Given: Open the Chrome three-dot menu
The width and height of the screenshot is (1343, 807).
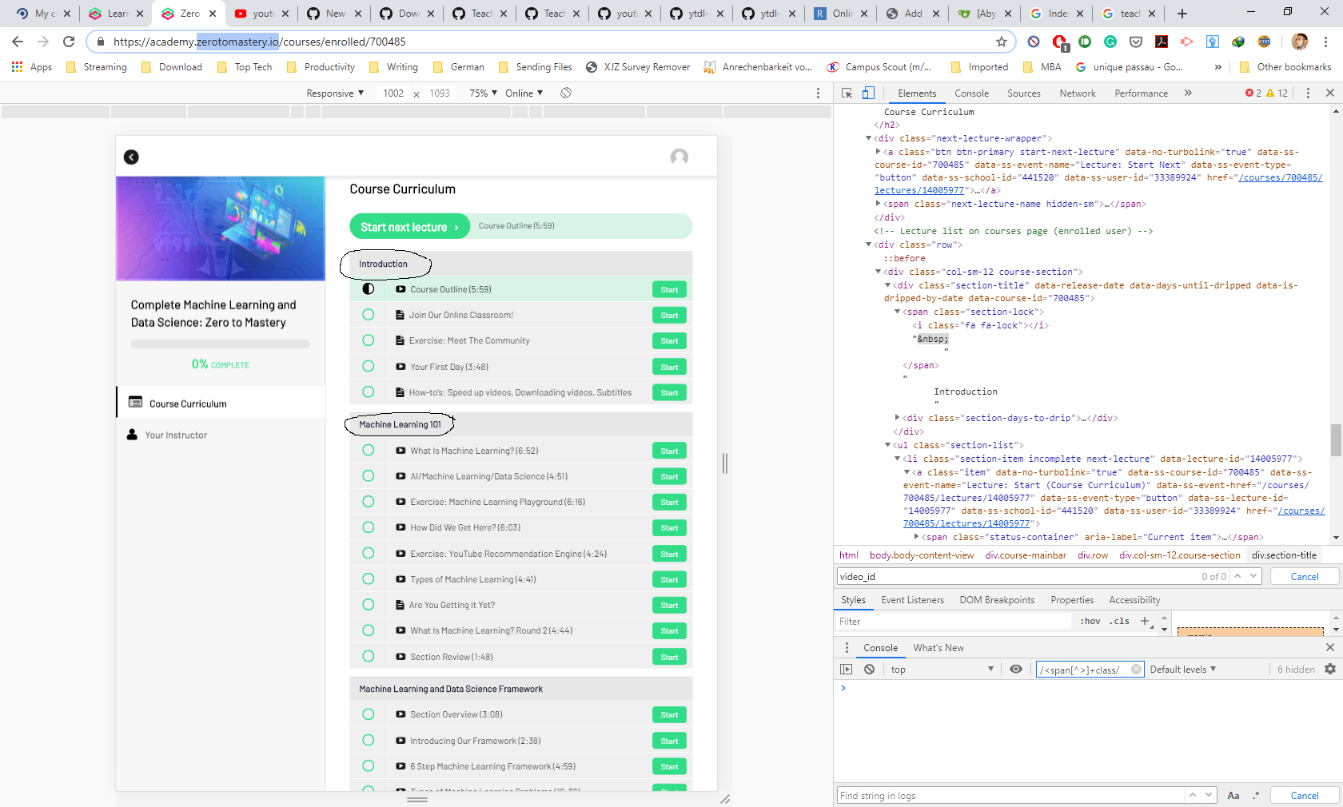Looking at the screenshot, I should click(x=1326, y=42).
